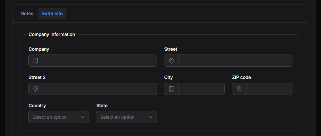
Task: Click the building icon in the Company field
Action: (36, 61)
